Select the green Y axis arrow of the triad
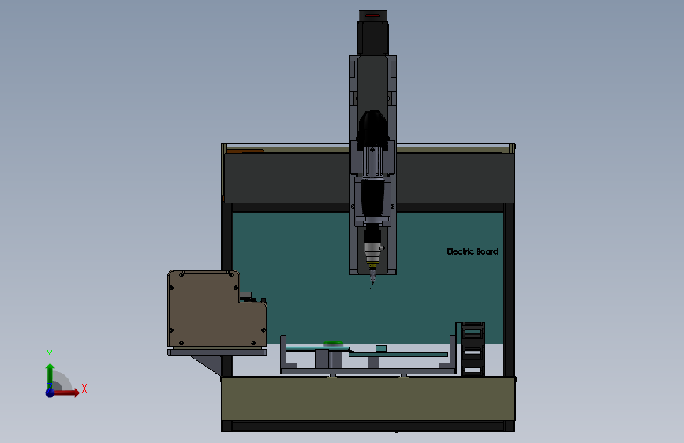 point(50,375)
